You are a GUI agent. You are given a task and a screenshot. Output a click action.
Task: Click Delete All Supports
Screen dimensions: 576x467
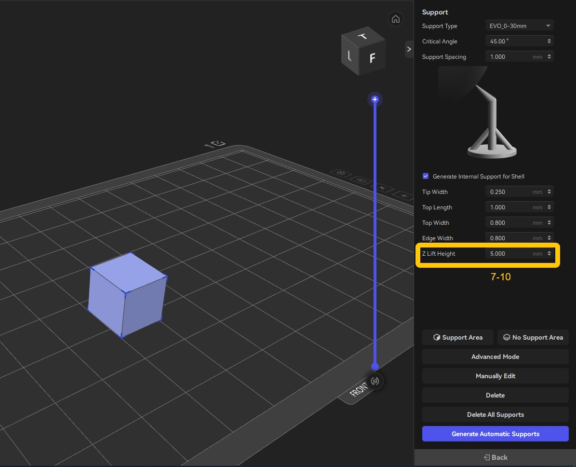[495, 414]
